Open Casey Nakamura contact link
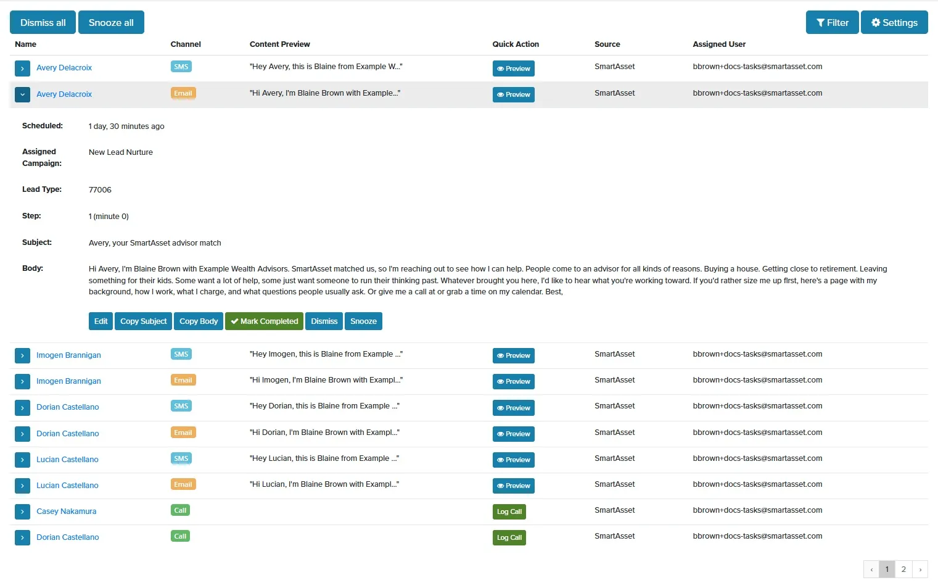 pos(66,511)
